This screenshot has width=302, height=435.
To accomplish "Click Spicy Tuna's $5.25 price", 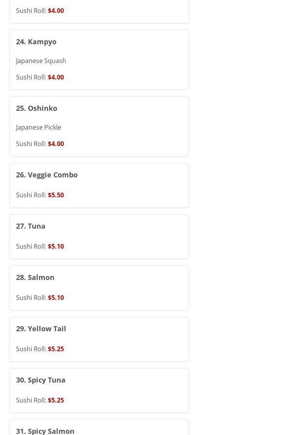I will [x=56, y=400].
